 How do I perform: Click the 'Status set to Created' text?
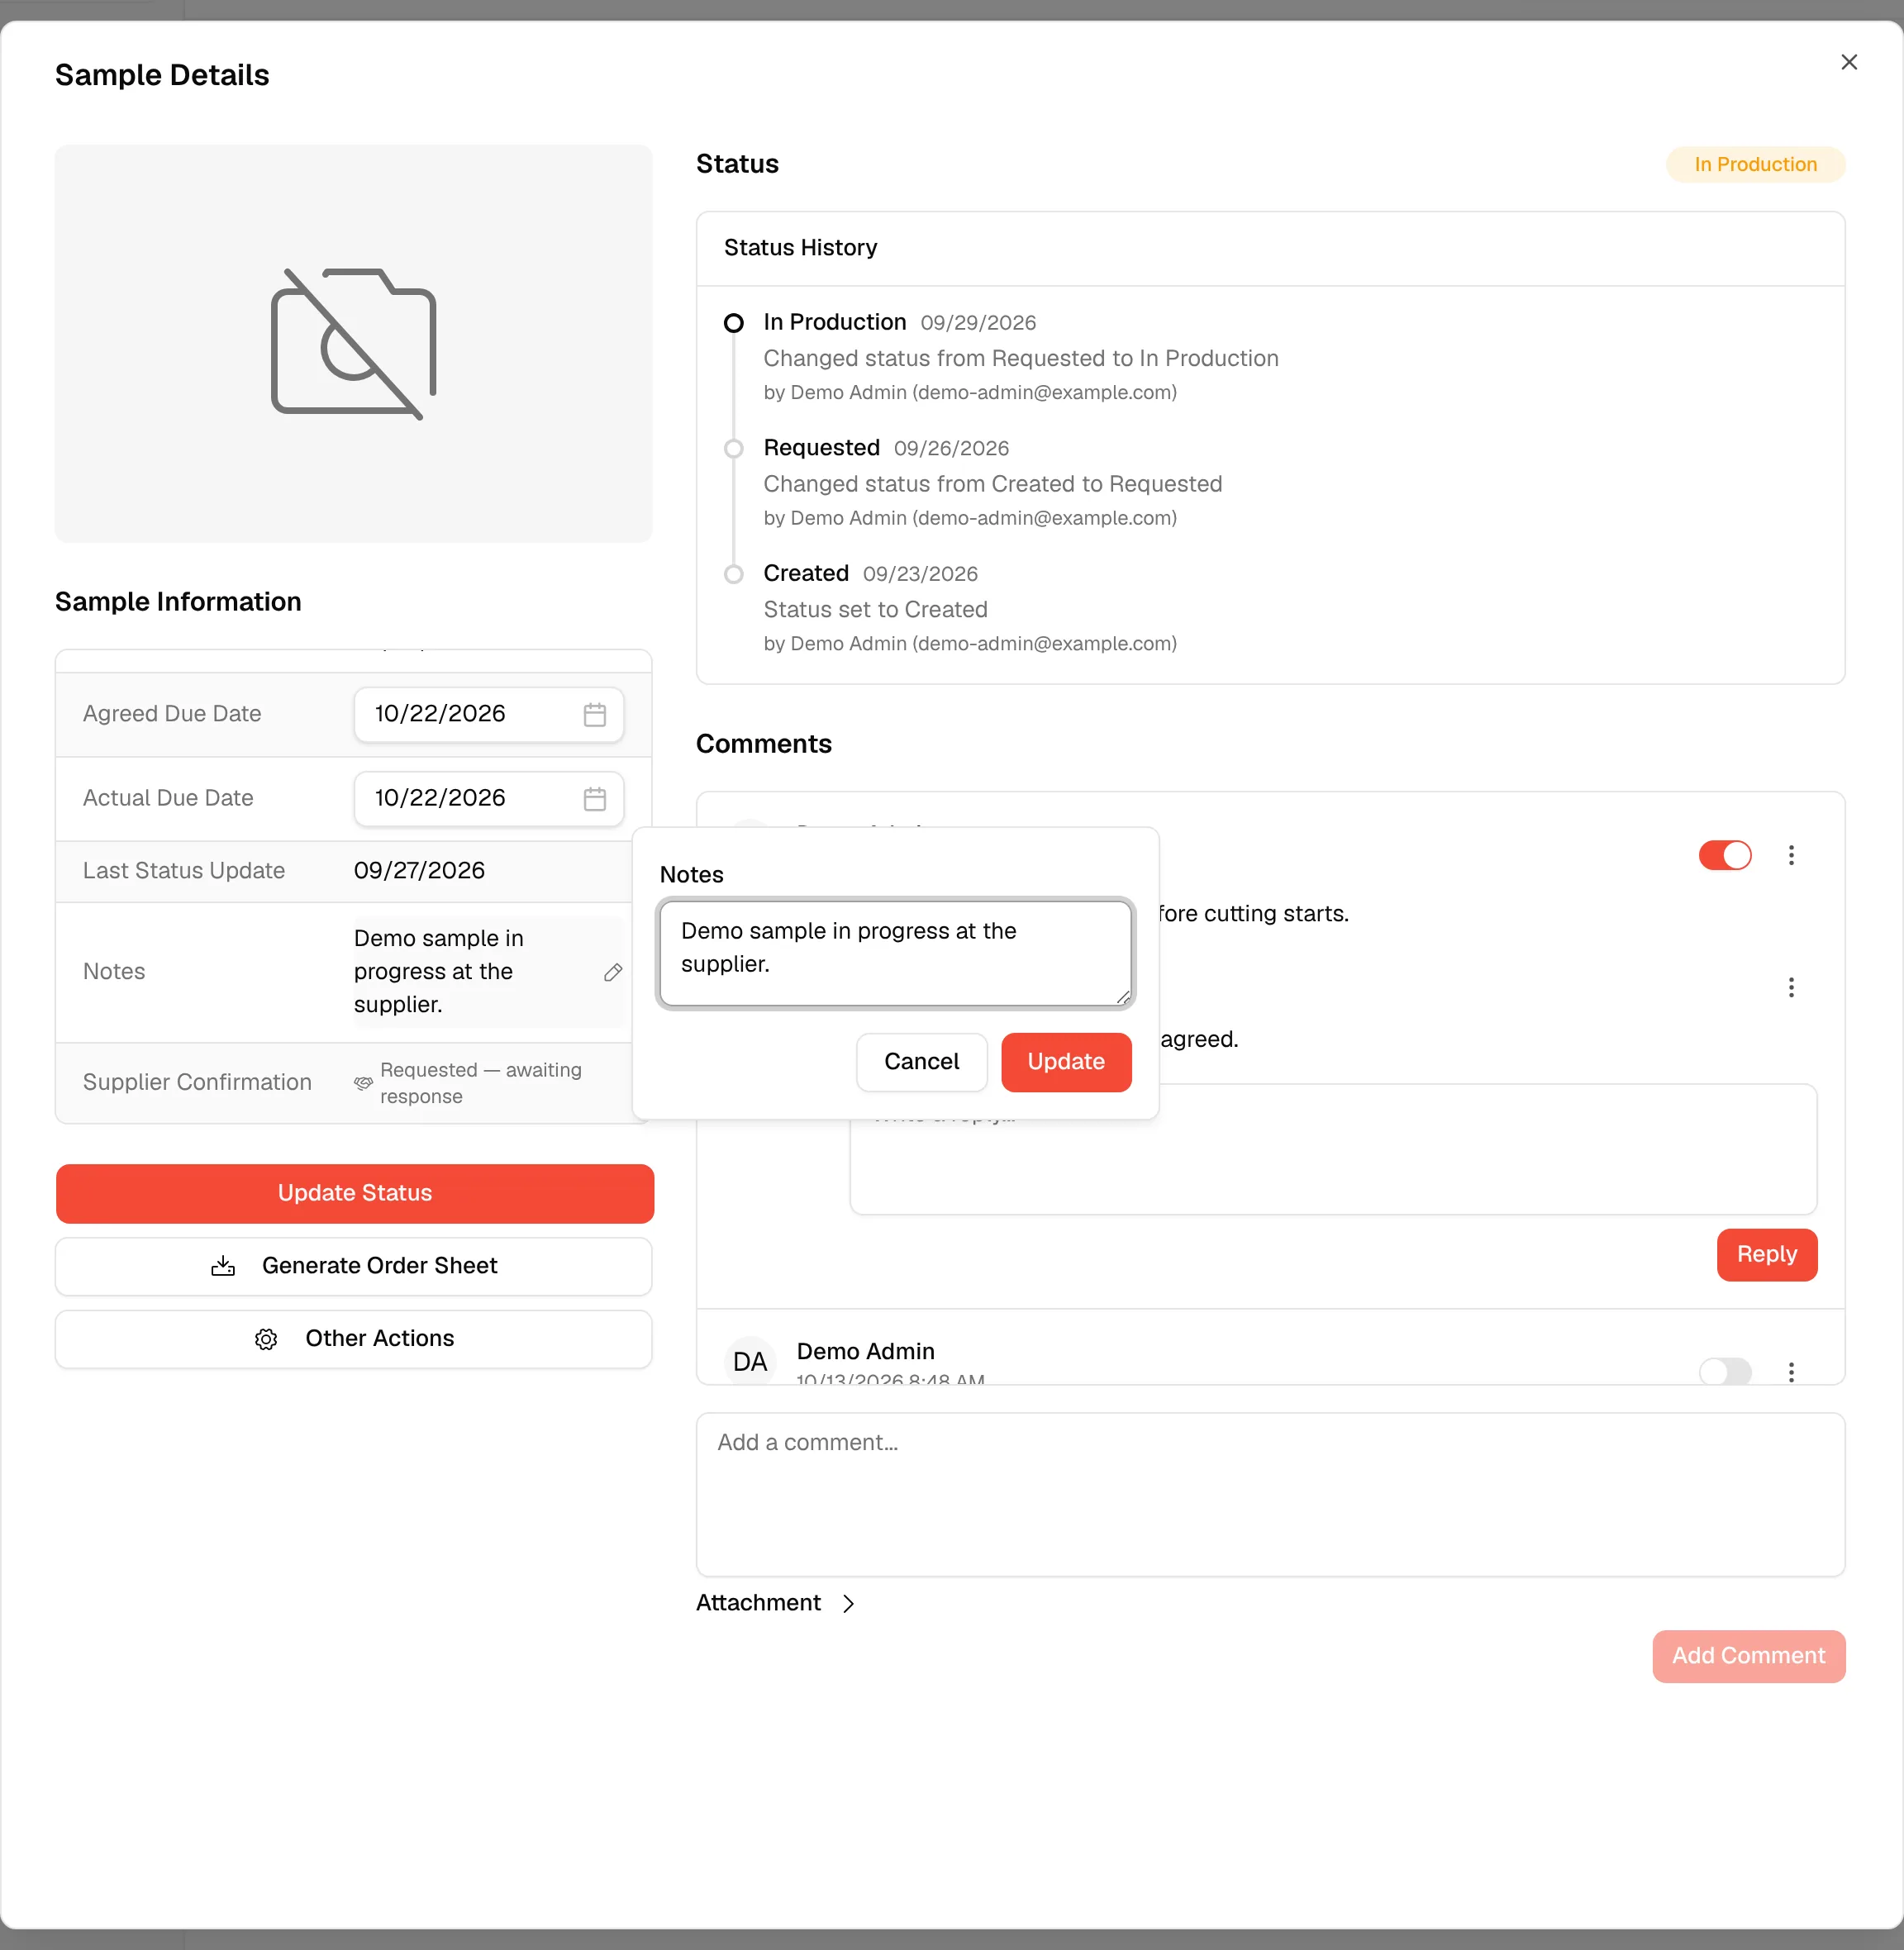click(x=875, y=610)
